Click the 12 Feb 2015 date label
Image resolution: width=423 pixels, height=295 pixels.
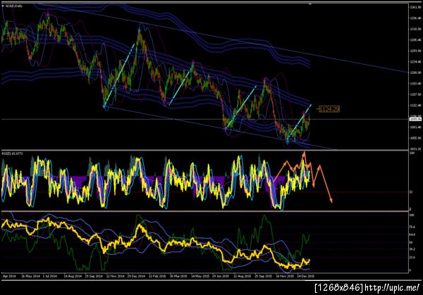157,276
